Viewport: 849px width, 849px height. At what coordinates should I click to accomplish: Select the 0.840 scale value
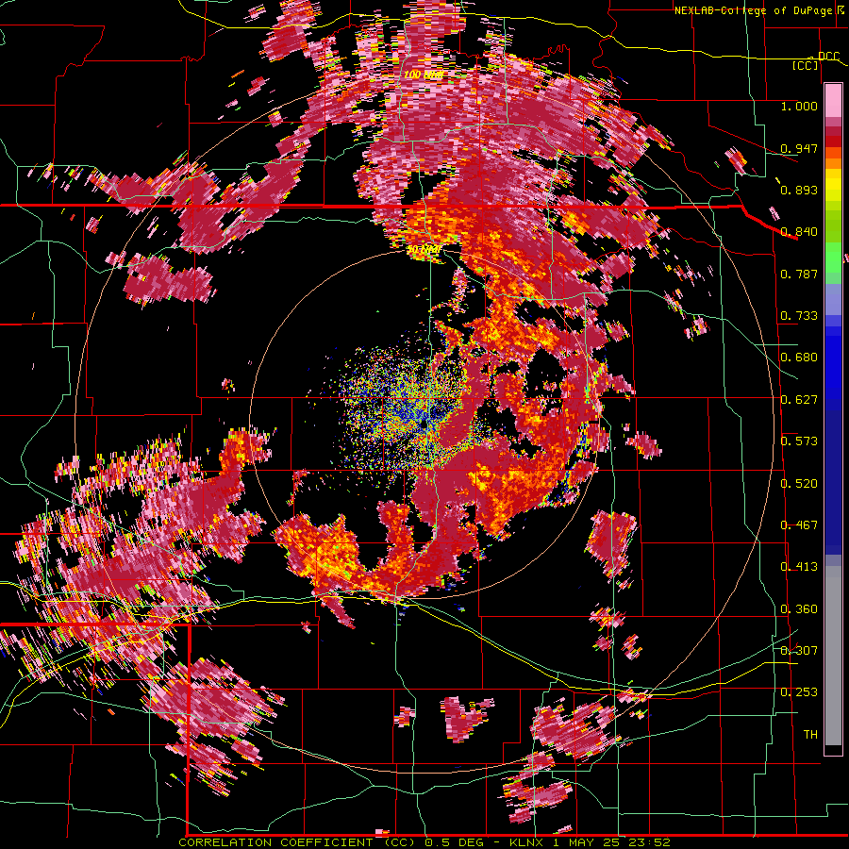click(x=799, y=232)
